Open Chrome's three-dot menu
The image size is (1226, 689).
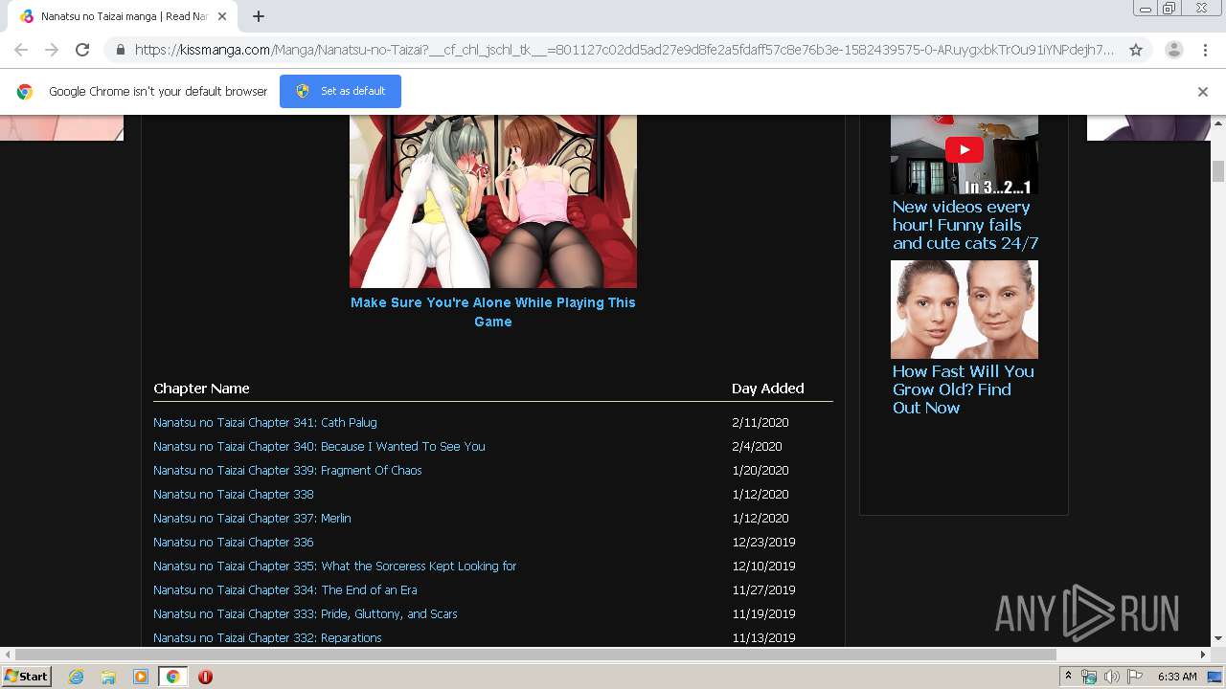[1205, 50]
